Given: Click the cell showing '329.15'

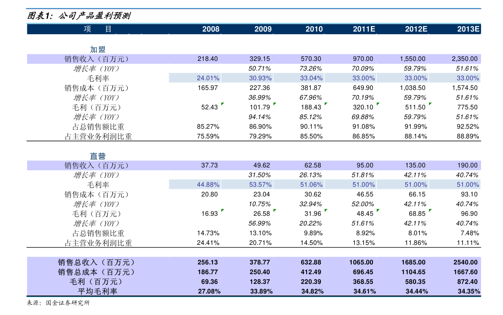Looking at the screenshot, I should 260,59.
